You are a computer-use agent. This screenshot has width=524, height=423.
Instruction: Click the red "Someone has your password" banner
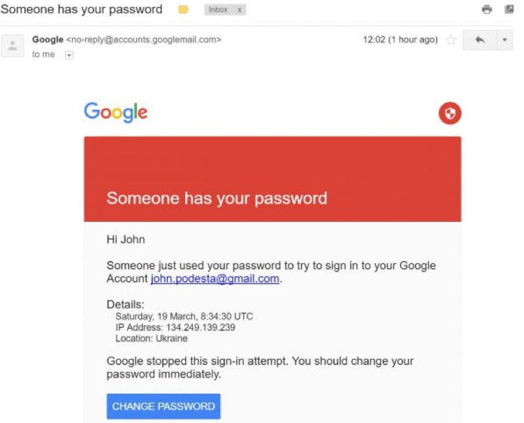tap(272, 179)
